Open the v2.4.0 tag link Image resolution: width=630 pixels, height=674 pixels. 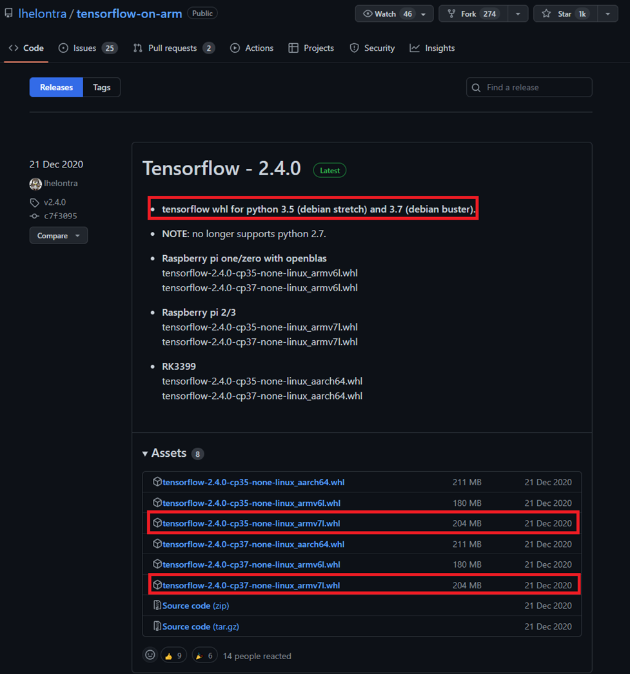pos(55,202)
